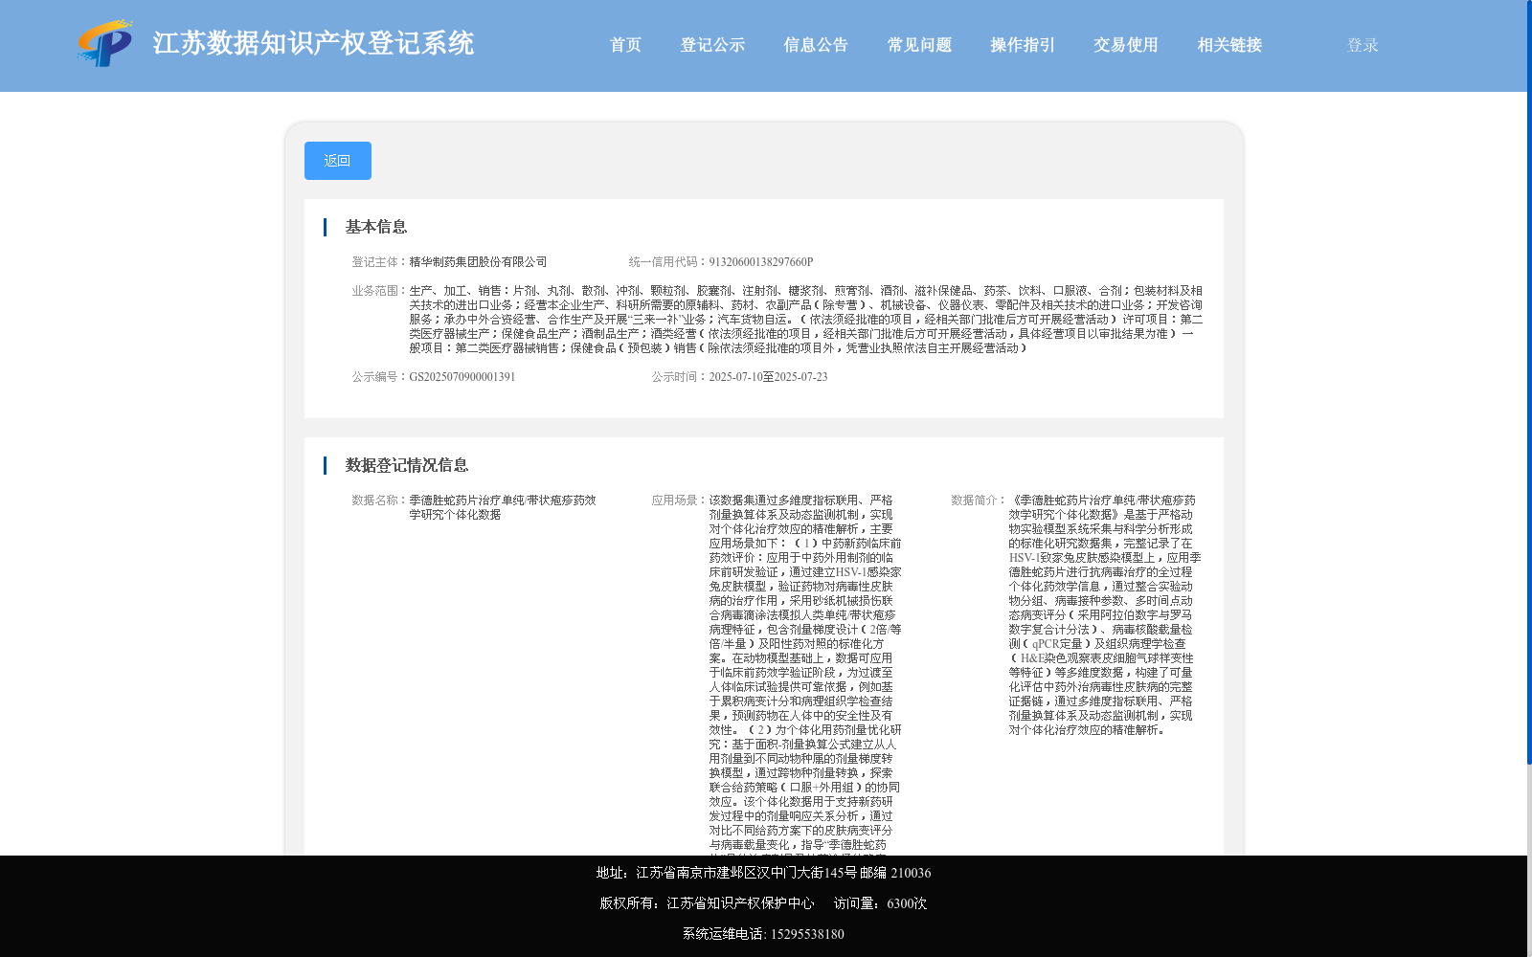Select application scenario text starting 该数据集通过多维度
The height and width of the screenshot is (957, 1532).
pos(805,674)
